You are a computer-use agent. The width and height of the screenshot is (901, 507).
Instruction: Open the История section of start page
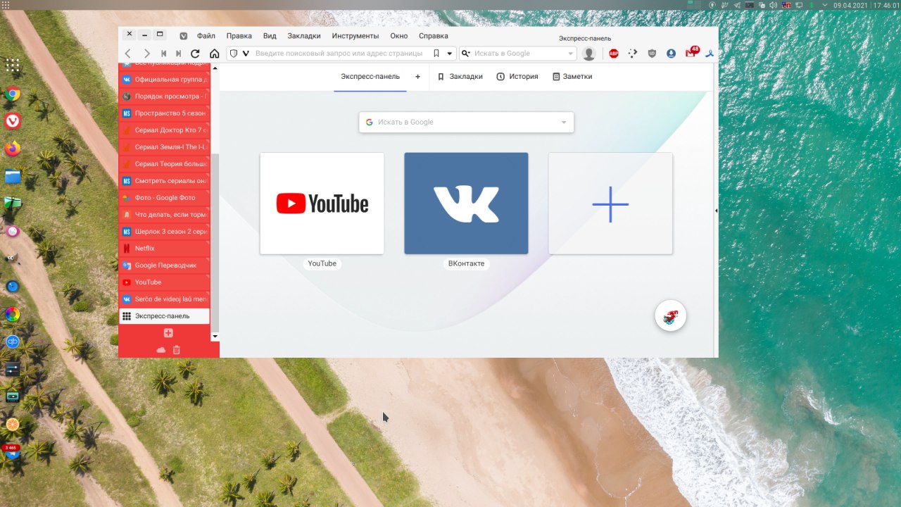517,76
